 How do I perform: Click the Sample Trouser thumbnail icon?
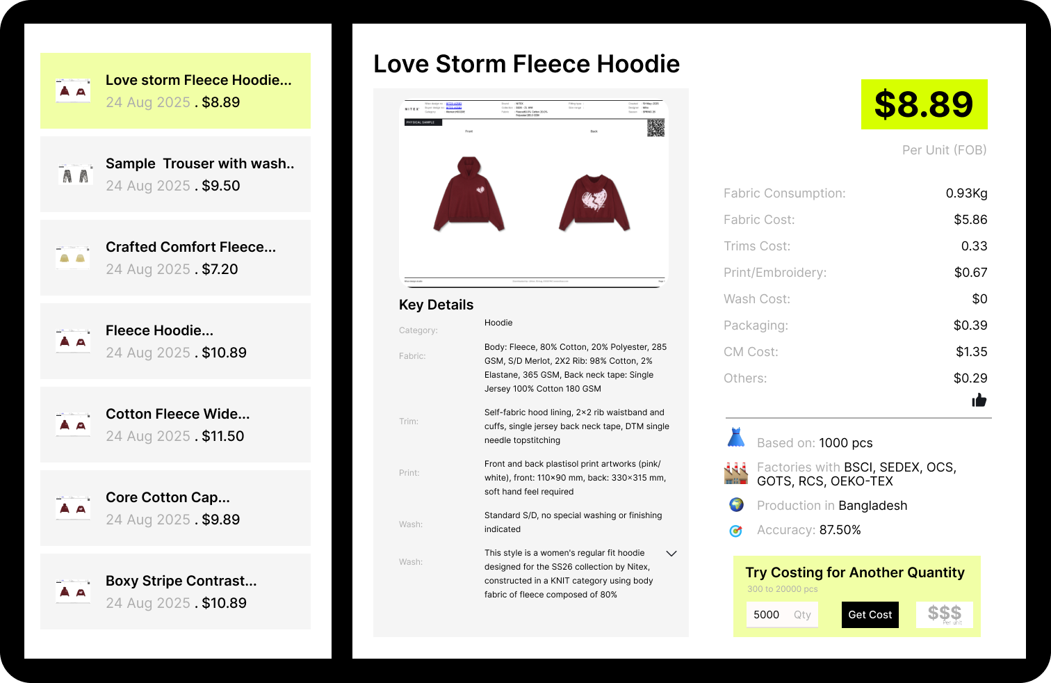click(75, 175)
